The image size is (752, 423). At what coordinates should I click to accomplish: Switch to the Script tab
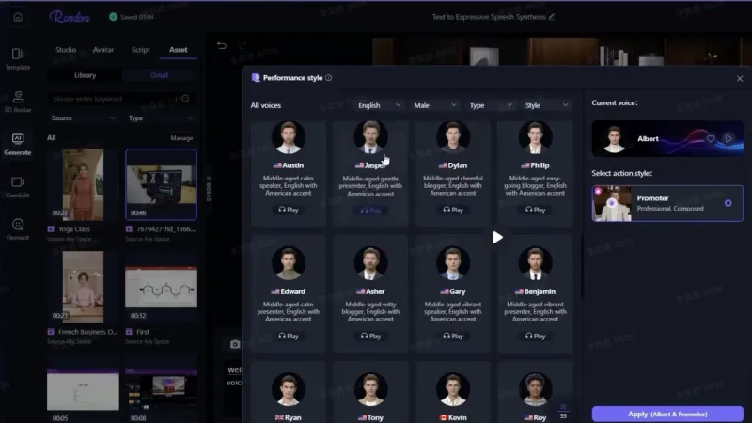coord(140,50)
